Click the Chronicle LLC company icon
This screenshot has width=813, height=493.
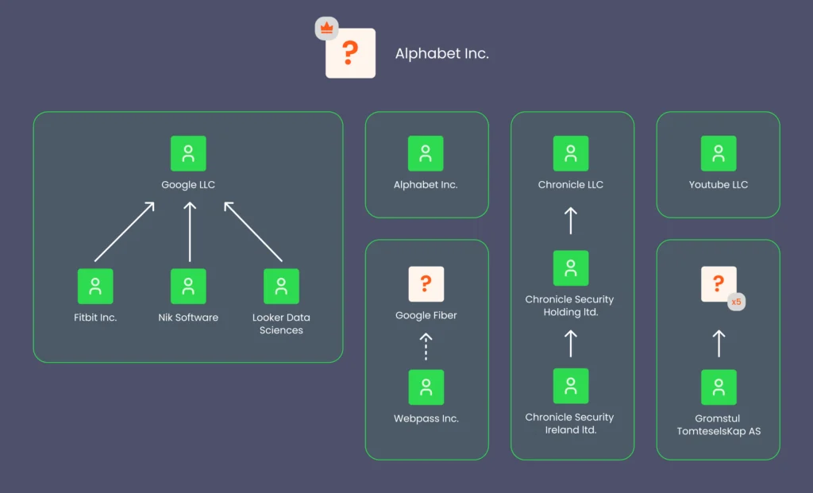tap(571, 152)
